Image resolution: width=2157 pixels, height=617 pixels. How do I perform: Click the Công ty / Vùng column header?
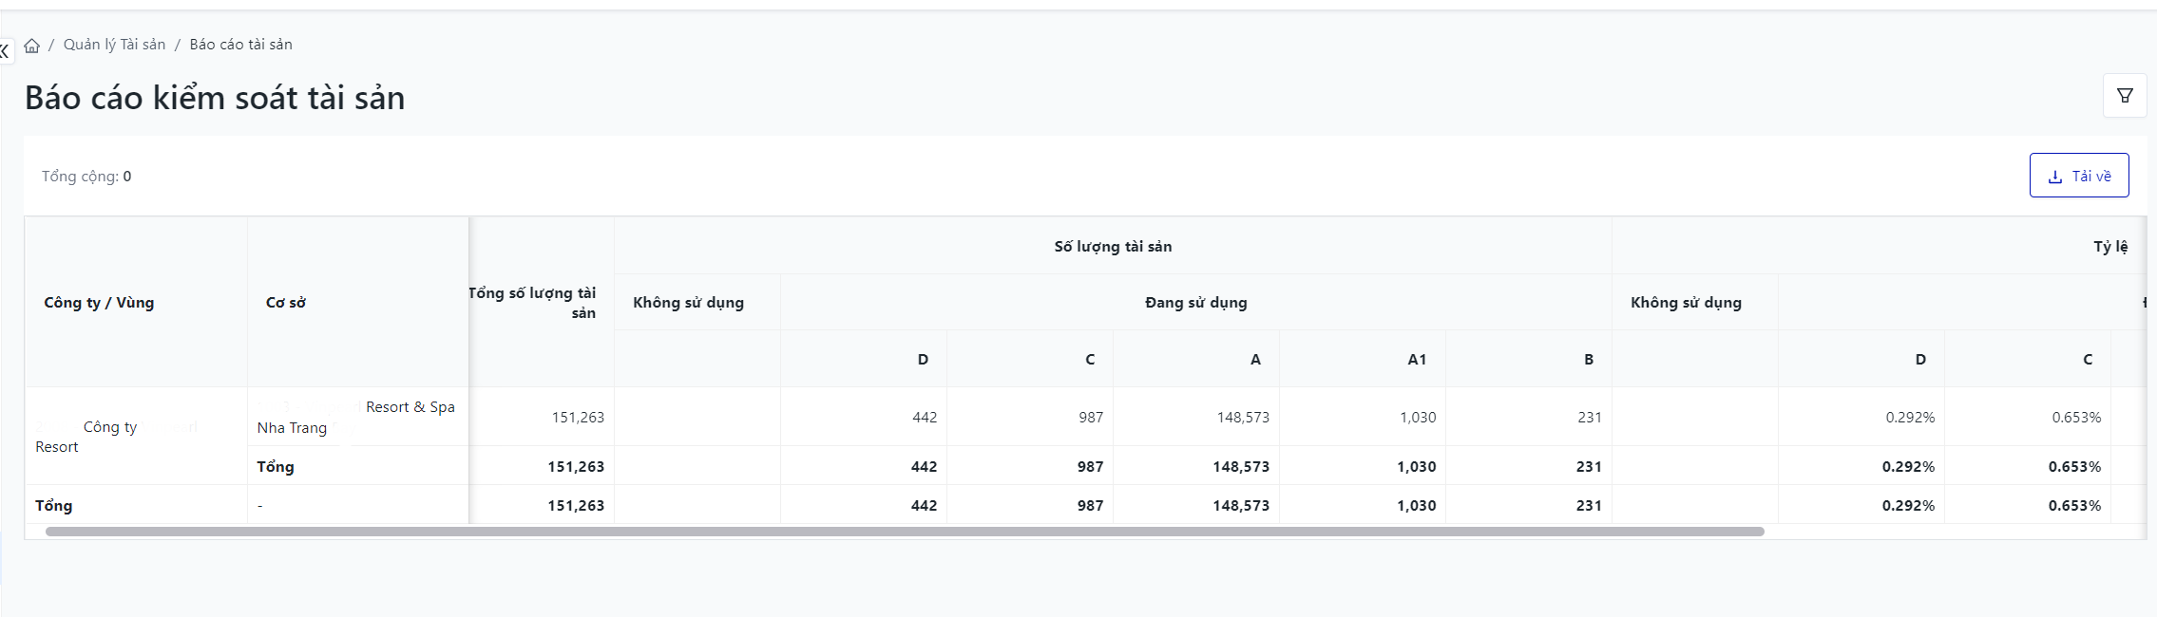click(x=99, y=303)
